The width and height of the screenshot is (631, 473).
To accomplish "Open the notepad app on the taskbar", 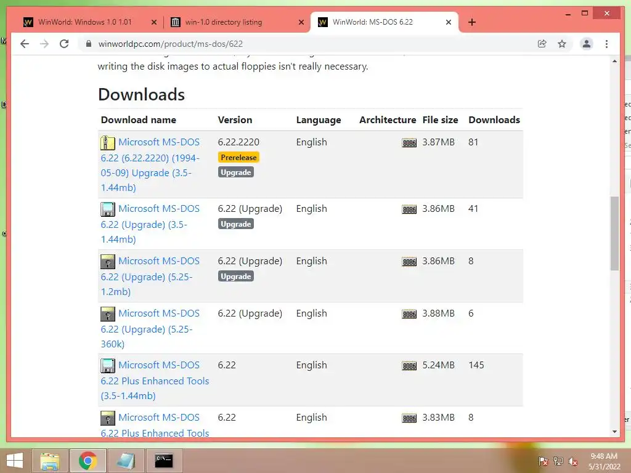I will click(x=126, y=461).
